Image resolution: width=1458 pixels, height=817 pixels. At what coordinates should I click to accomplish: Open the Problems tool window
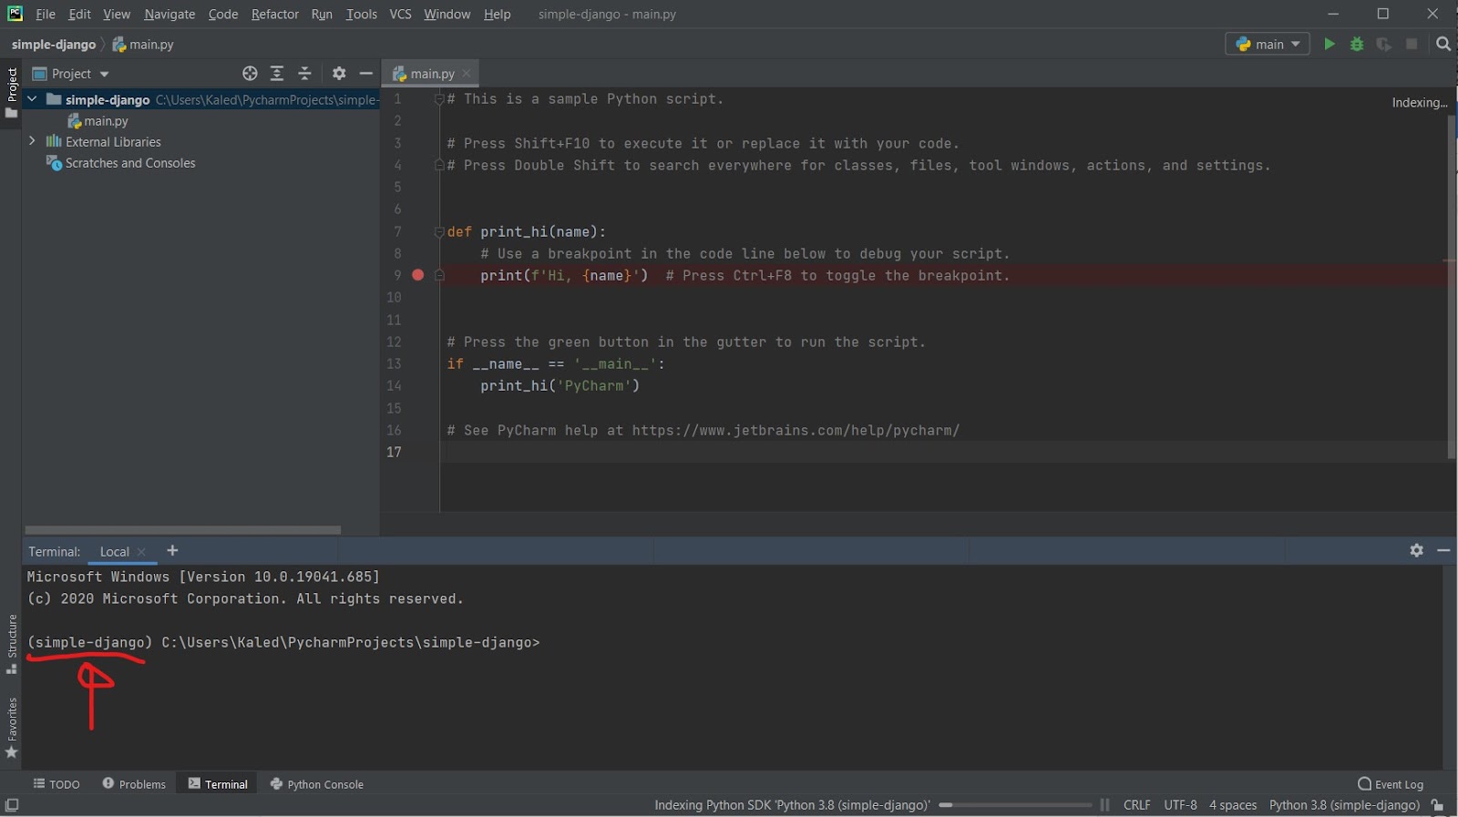point(134,784)
